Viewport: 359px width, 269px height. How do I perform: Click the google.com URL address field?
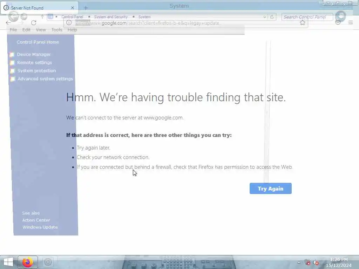[185, 23]
